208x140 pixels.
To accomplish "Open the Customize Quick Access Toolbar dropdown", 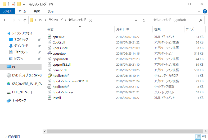I will point(24,4).
